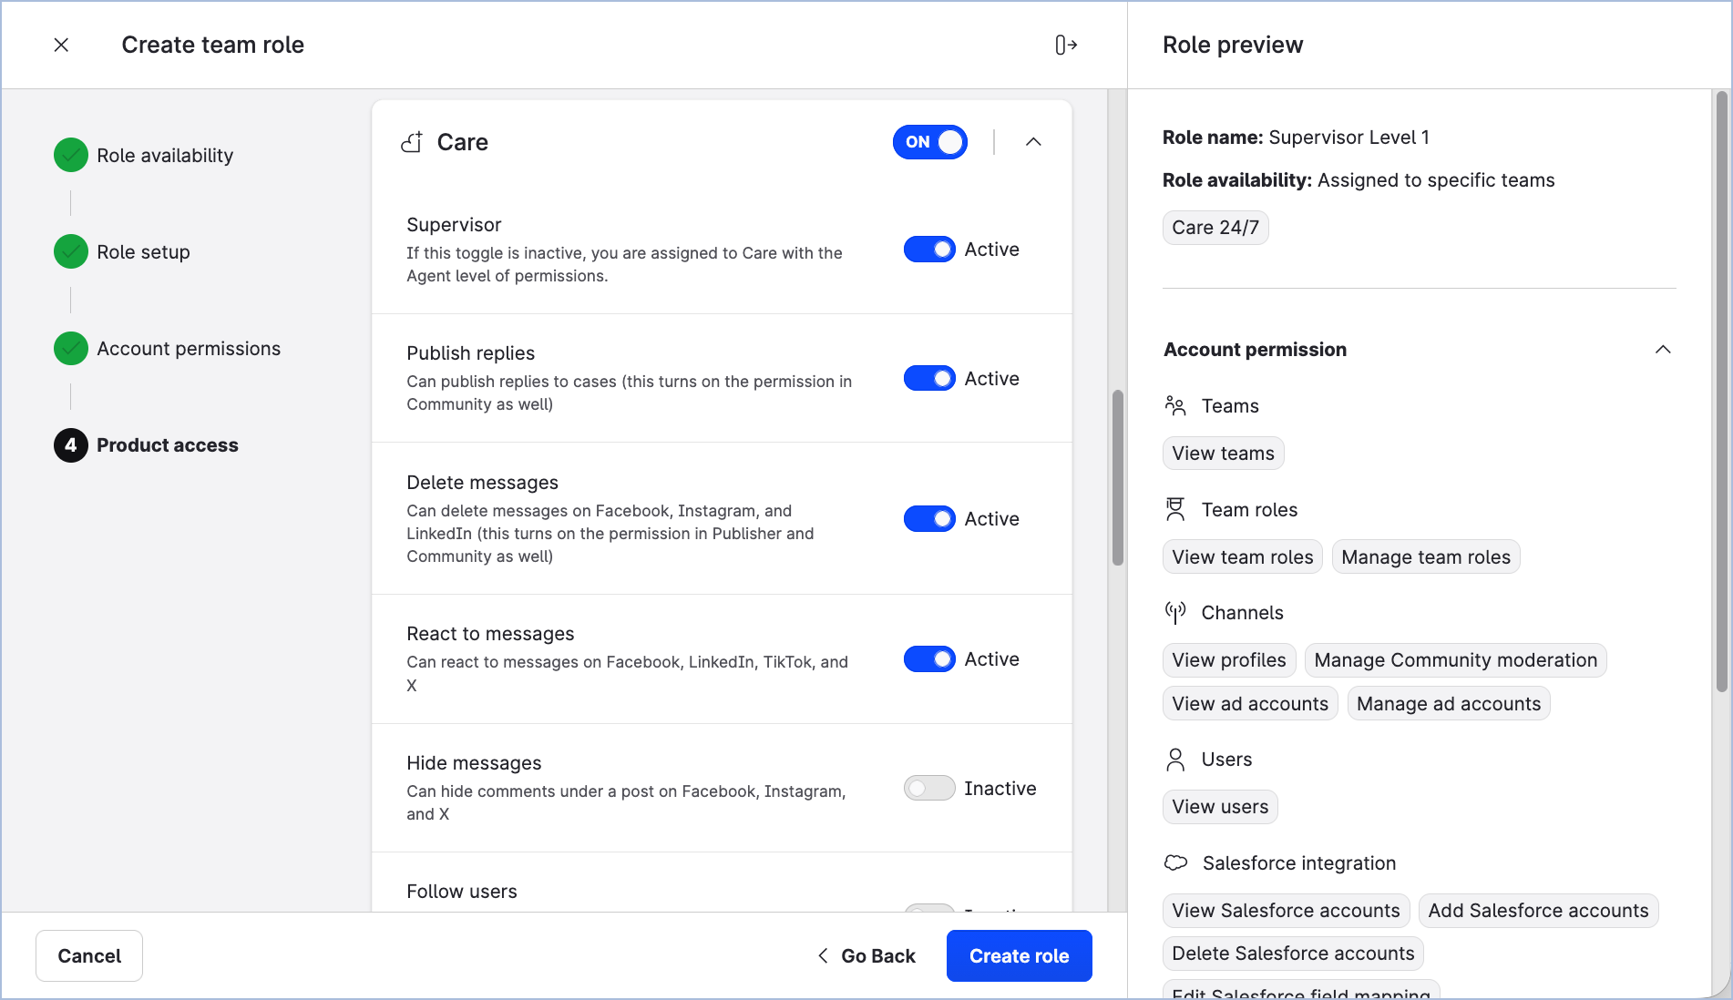Screen dimensions: 1733x1000
Task: Toggle off Delete messages permission
Action: pos(928,519)
